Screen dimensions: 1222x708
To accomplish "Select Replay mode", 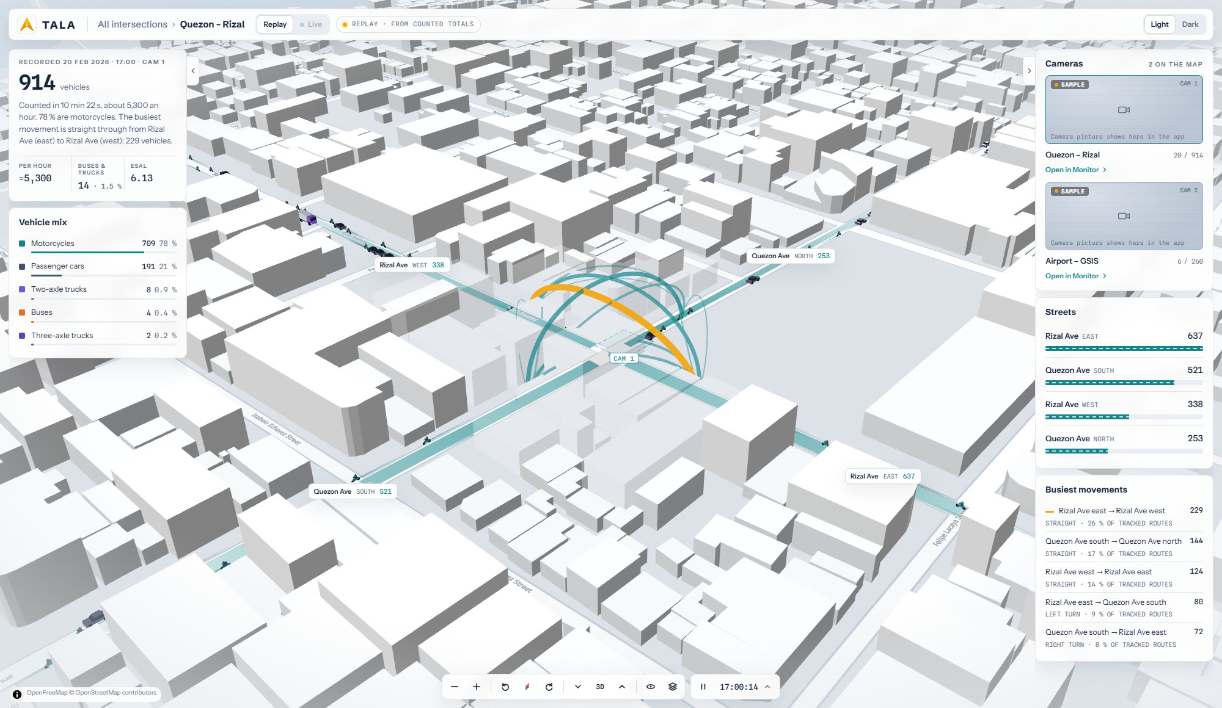I will [275, 24].
